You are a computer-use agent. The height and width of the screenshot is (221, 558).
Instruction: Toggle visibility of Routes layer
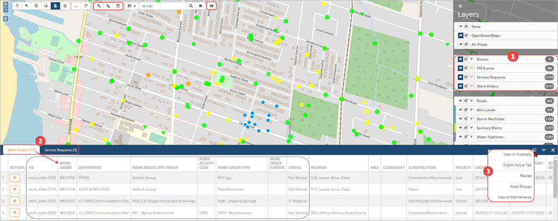460,59
